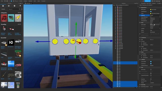Switch to the VIEW ribbon tab
The height and width of the screenshot is (91, 162).
(39, 1)
